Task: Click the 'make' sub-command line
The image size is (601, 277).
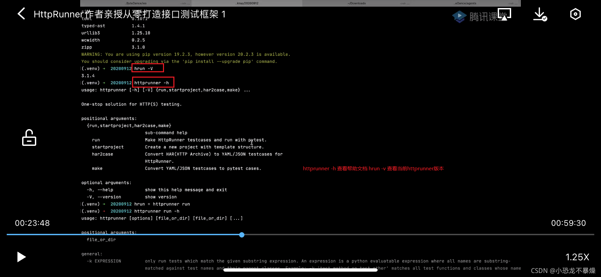Action: (x=176, y=169)
